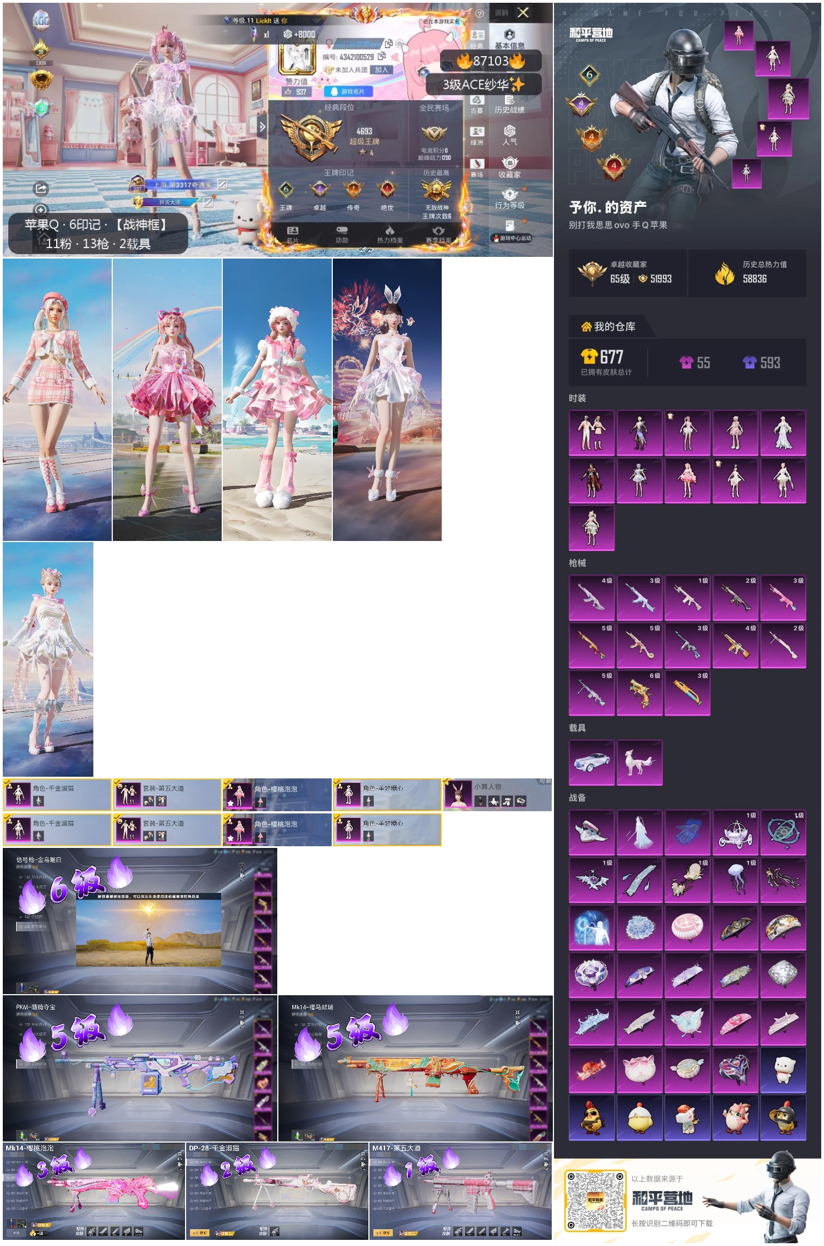Select the 古墓 mode tab
This screenshot has width=824, height=1246.
[477, 104]
